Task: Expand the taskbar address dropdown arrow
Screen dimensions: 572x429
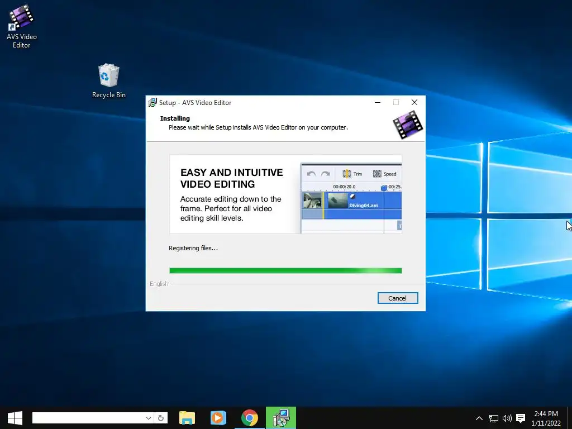Action: 148,418
